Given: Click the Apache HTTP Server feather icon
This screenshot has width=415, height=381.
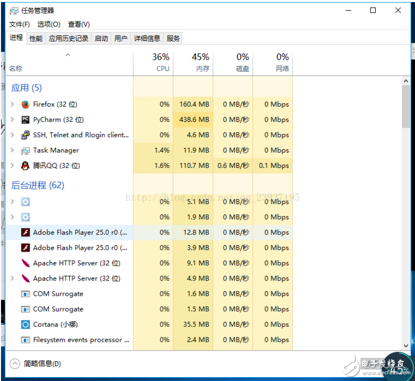Looking at the screenshot, I should pyautogui.click(x=25, y=263).
